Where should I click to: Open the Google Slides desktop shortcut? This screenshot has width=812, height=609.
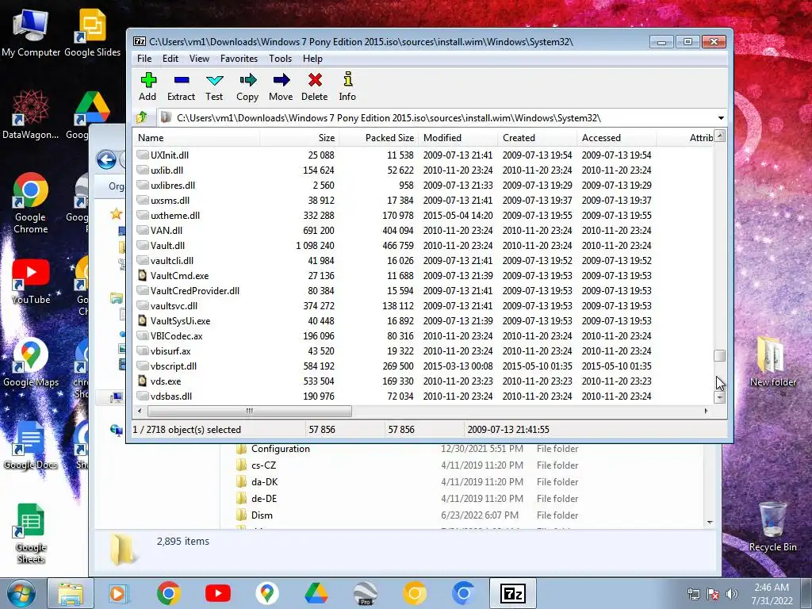click(x=92, y=33)
